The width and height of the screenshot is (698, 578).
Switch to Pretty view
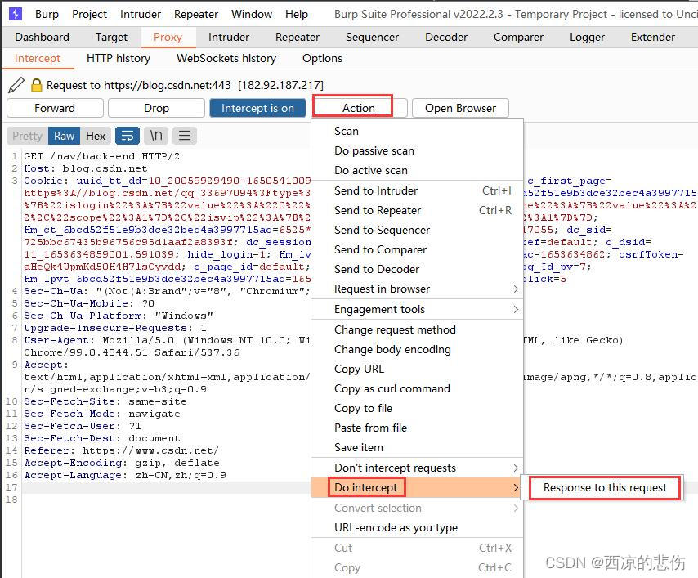[28, 136]
